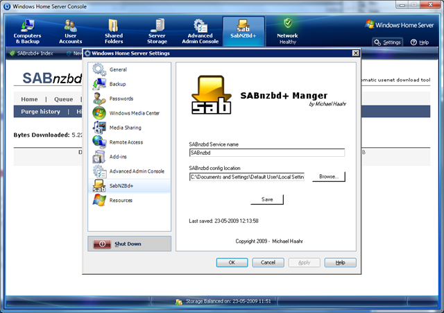Click SABnzbd+ Index toolbar text
This screenshot has width=444, height=313.
(x=35, y=53)
